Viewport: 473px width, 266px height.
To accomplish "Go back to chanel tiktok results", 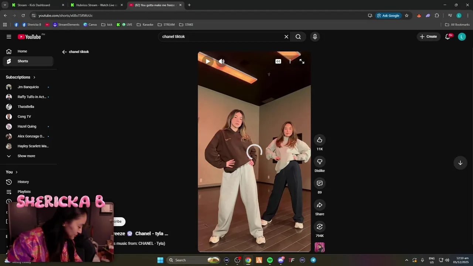I will click(x=64, y=52).
